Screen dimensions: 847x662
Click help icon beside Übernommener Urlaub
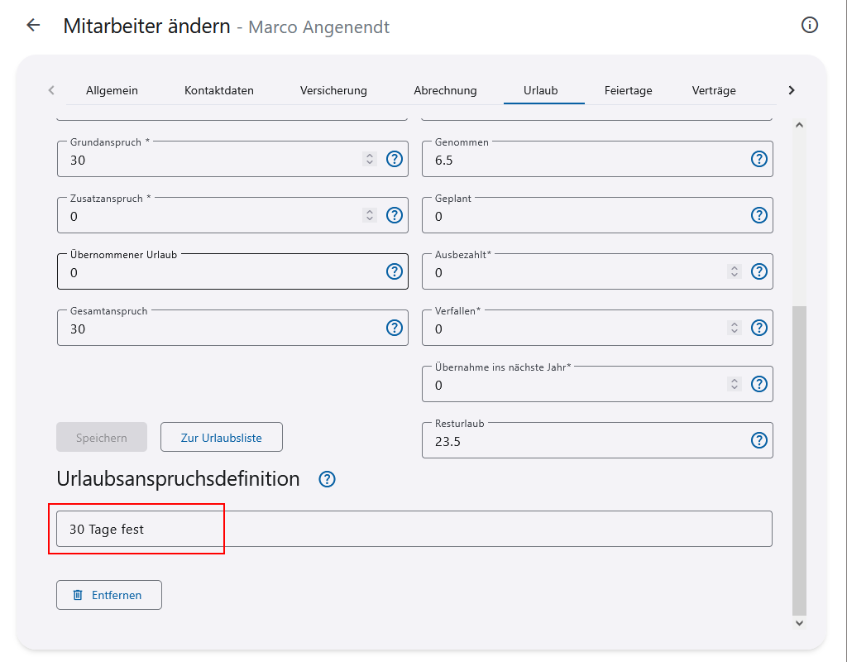coord(395,271)
